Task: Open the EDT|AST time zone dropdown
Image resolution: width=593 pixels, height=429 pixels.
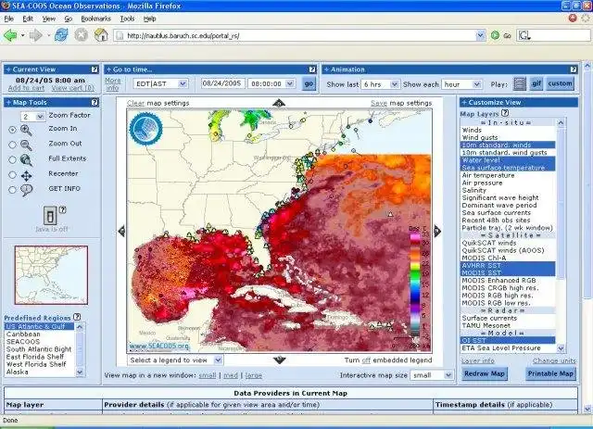Action: tap(160, 83)
